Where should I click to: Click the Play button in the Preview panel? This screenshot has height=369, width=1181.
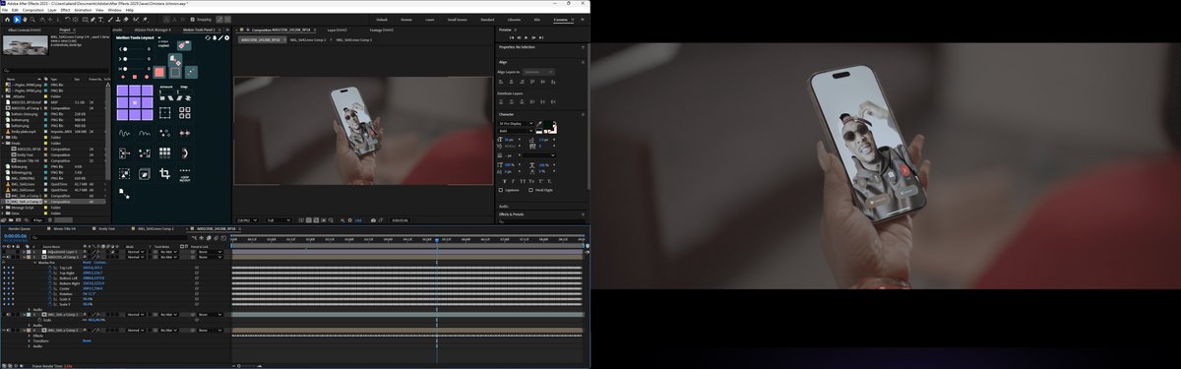[527, 36]
